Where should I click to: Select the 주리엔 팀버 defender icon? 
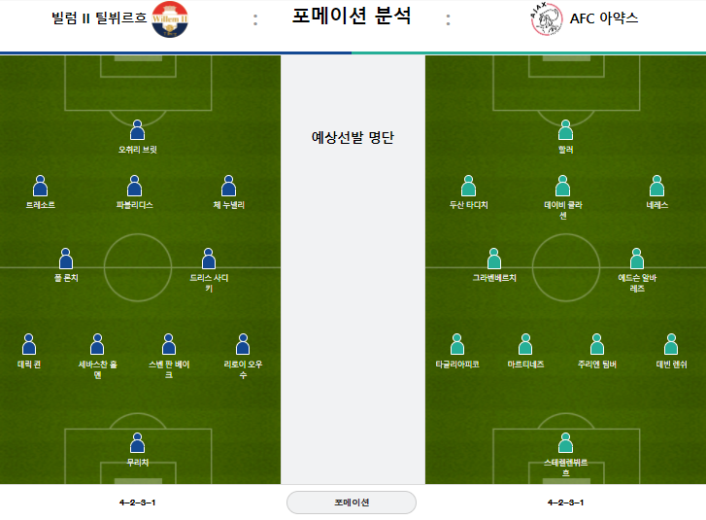pos(597,344)
